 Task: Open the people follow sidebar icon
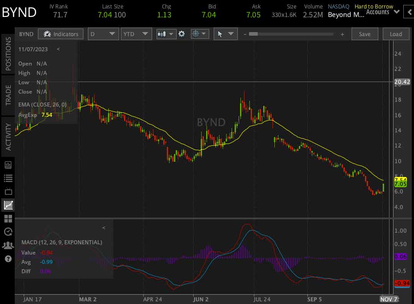coord(8,246)
